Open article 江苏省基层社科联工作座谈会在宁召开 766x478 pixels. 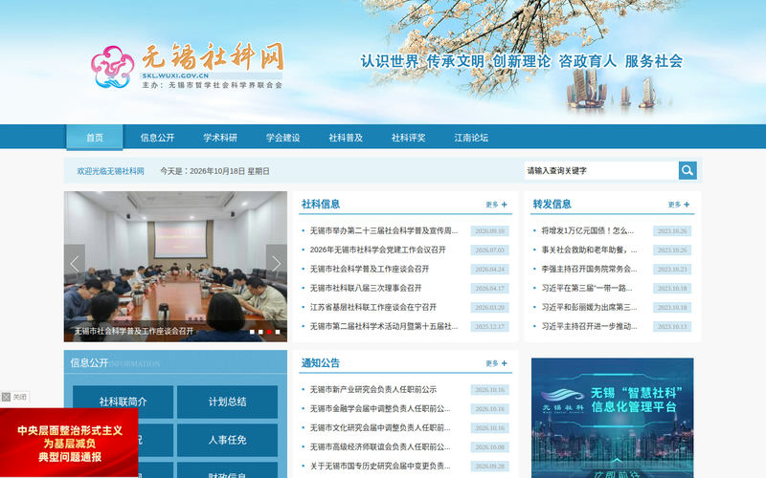click(373, 307)
